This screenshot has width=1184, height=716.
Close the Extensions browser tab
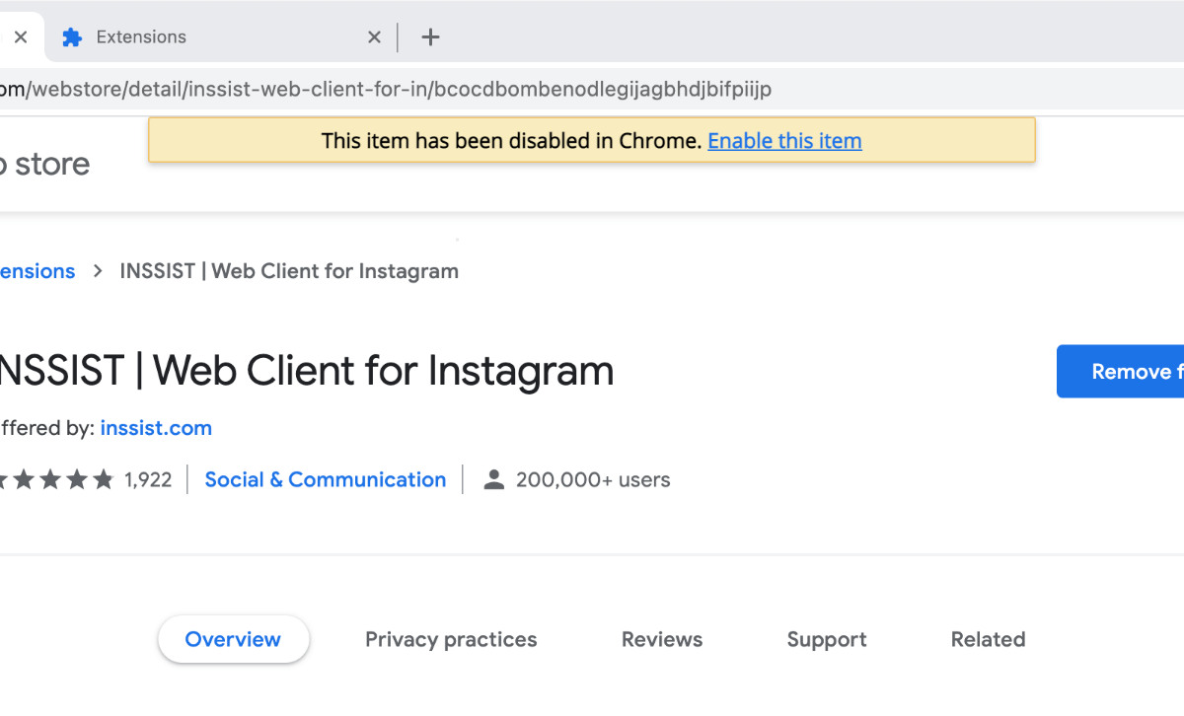coord(374,37)
